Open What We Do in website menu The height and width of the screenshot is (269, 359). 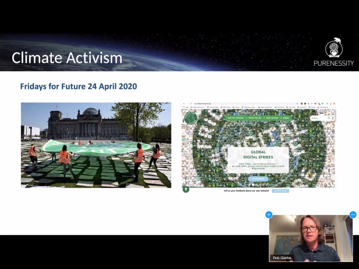(255, 118)
